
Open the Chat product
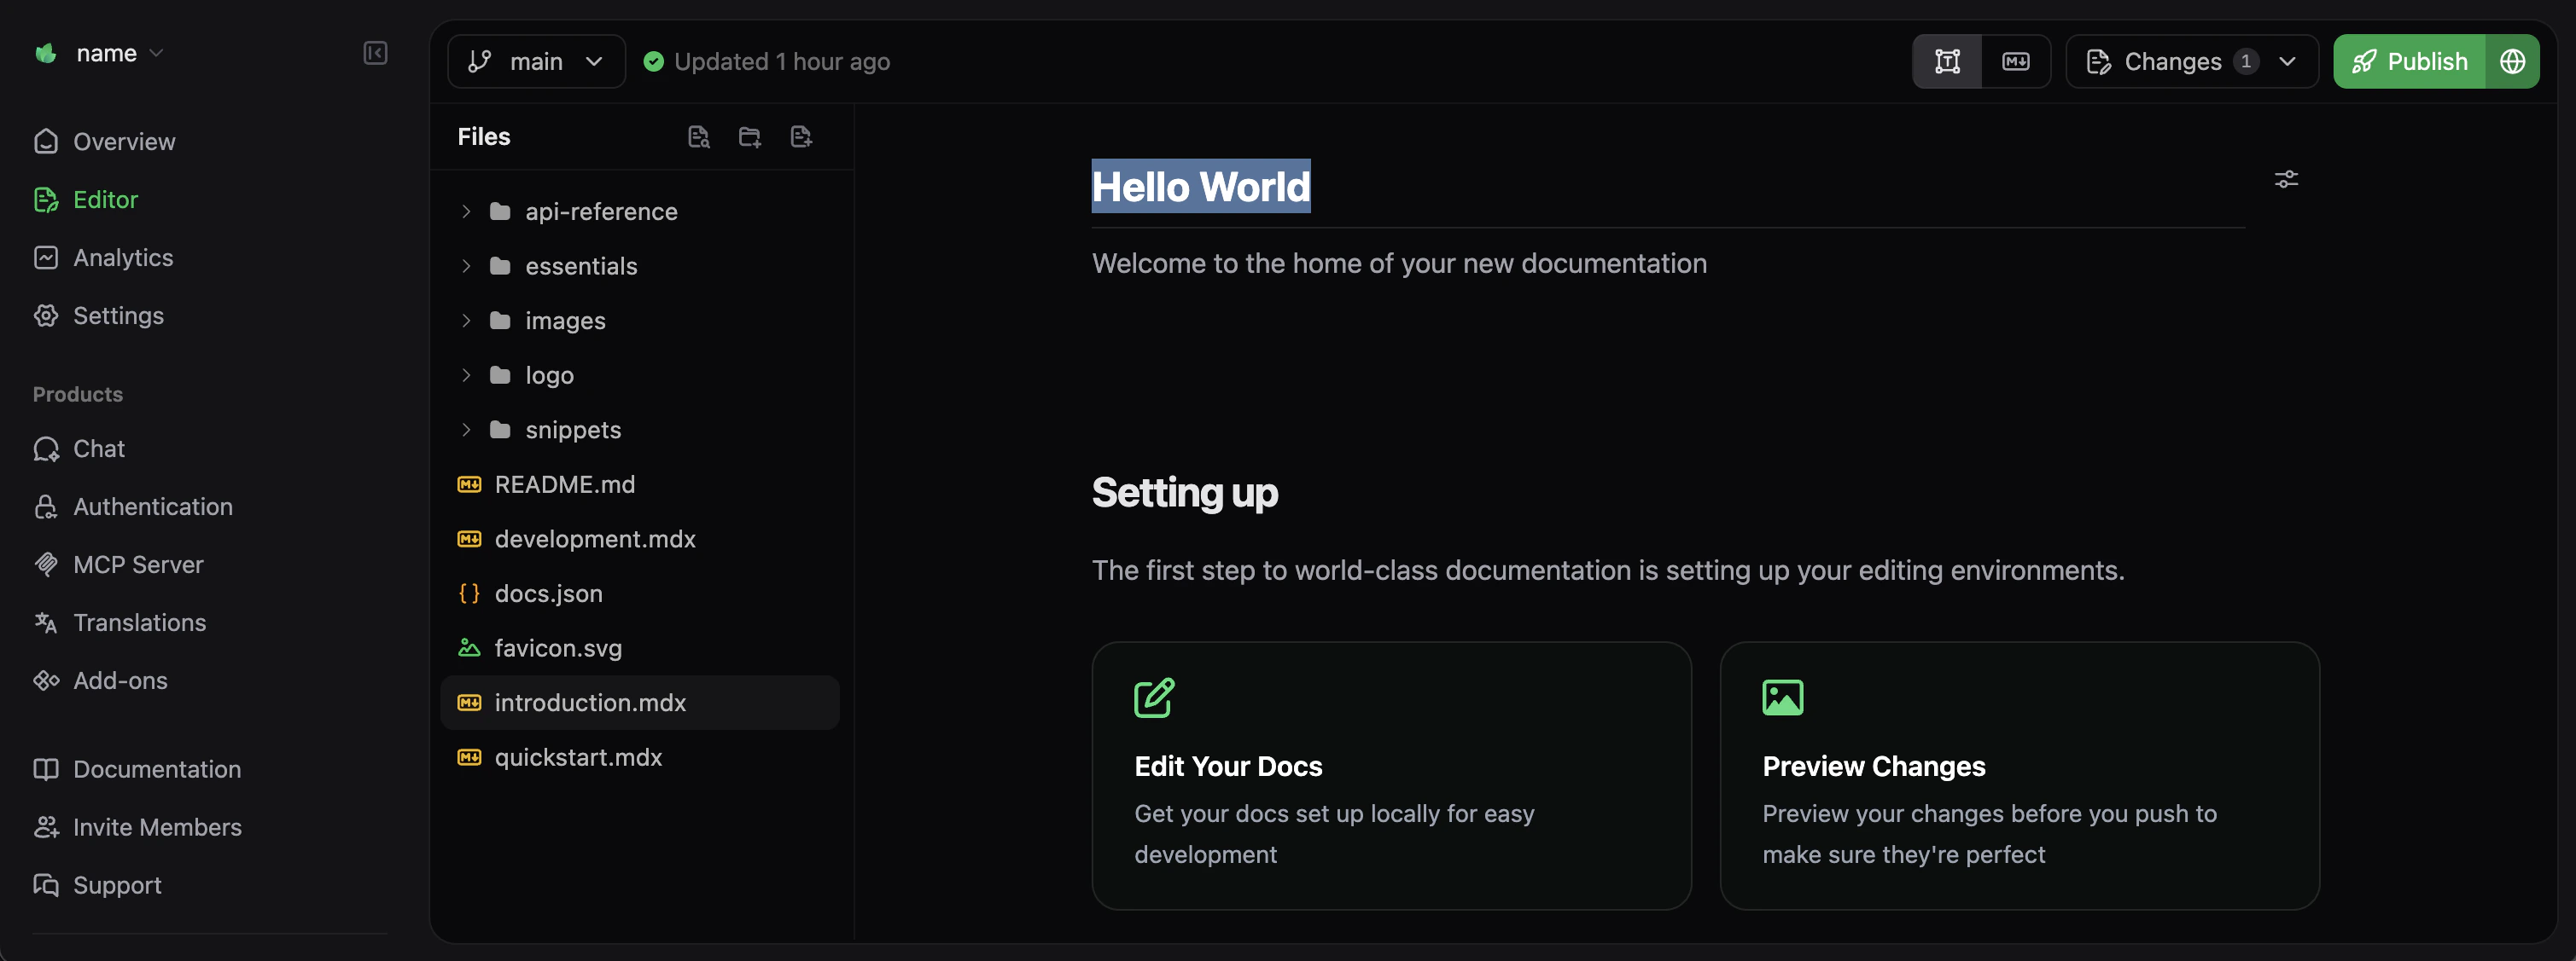99,449
